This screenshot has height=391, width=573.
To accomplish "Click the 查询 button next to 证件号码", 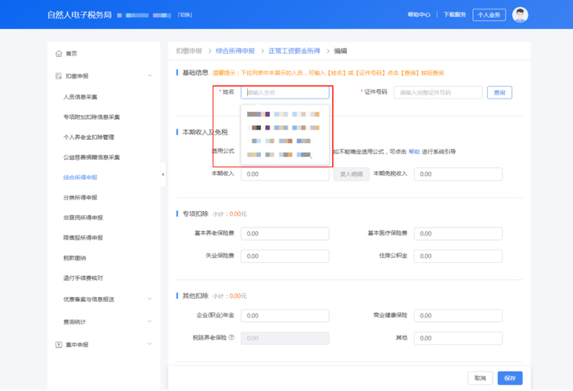I will (x=499, y=92).
